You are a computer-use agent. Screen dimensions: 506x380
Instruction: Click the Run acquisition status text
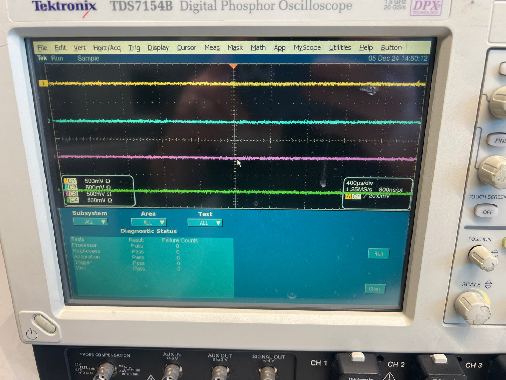[x=57, y=58]
